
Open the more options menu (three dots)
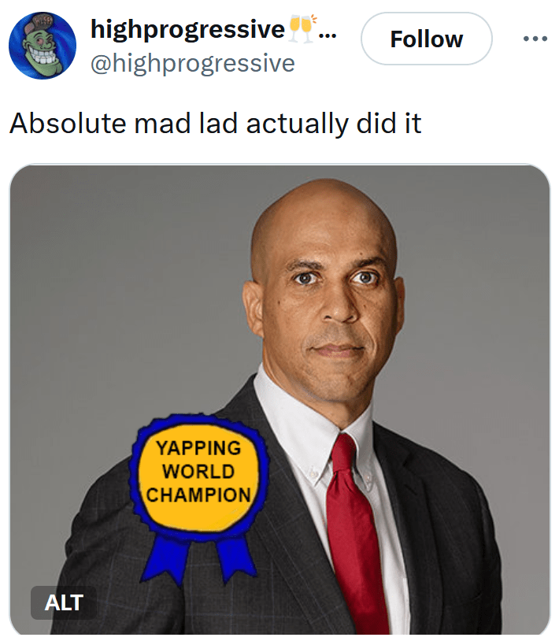coord(535,39)
